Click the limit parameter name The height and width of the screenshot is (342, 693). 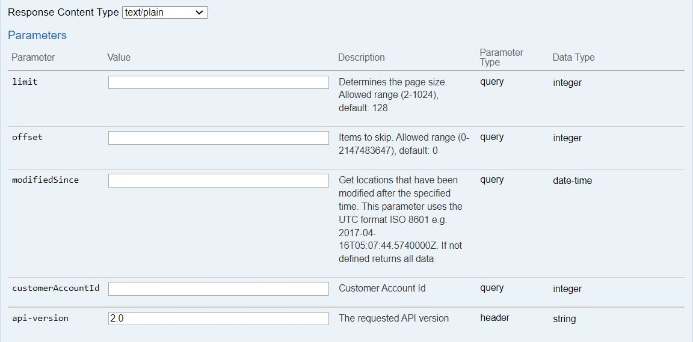(25, 82)
